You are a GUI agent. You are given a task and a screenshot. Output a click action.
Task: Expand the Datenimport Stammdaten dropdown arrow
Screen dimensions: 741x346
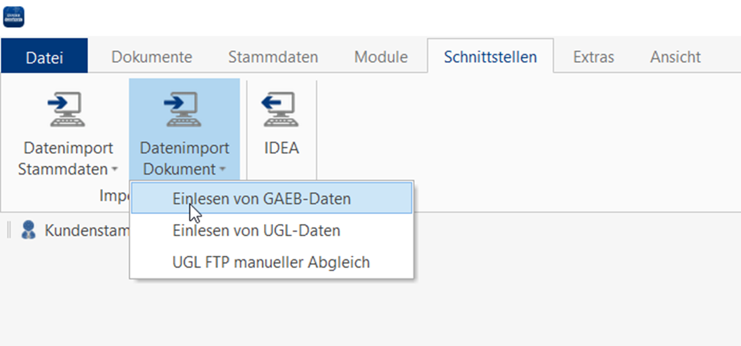(x=115, y=169)
